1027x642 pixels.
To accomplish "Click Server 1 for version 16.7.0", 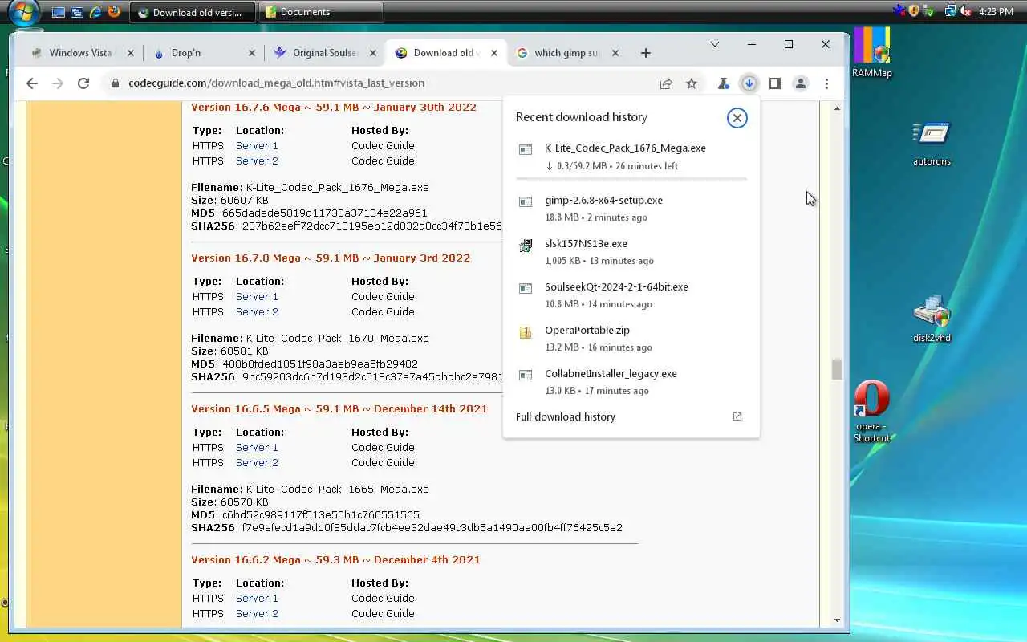I will (x=257, y=297).
